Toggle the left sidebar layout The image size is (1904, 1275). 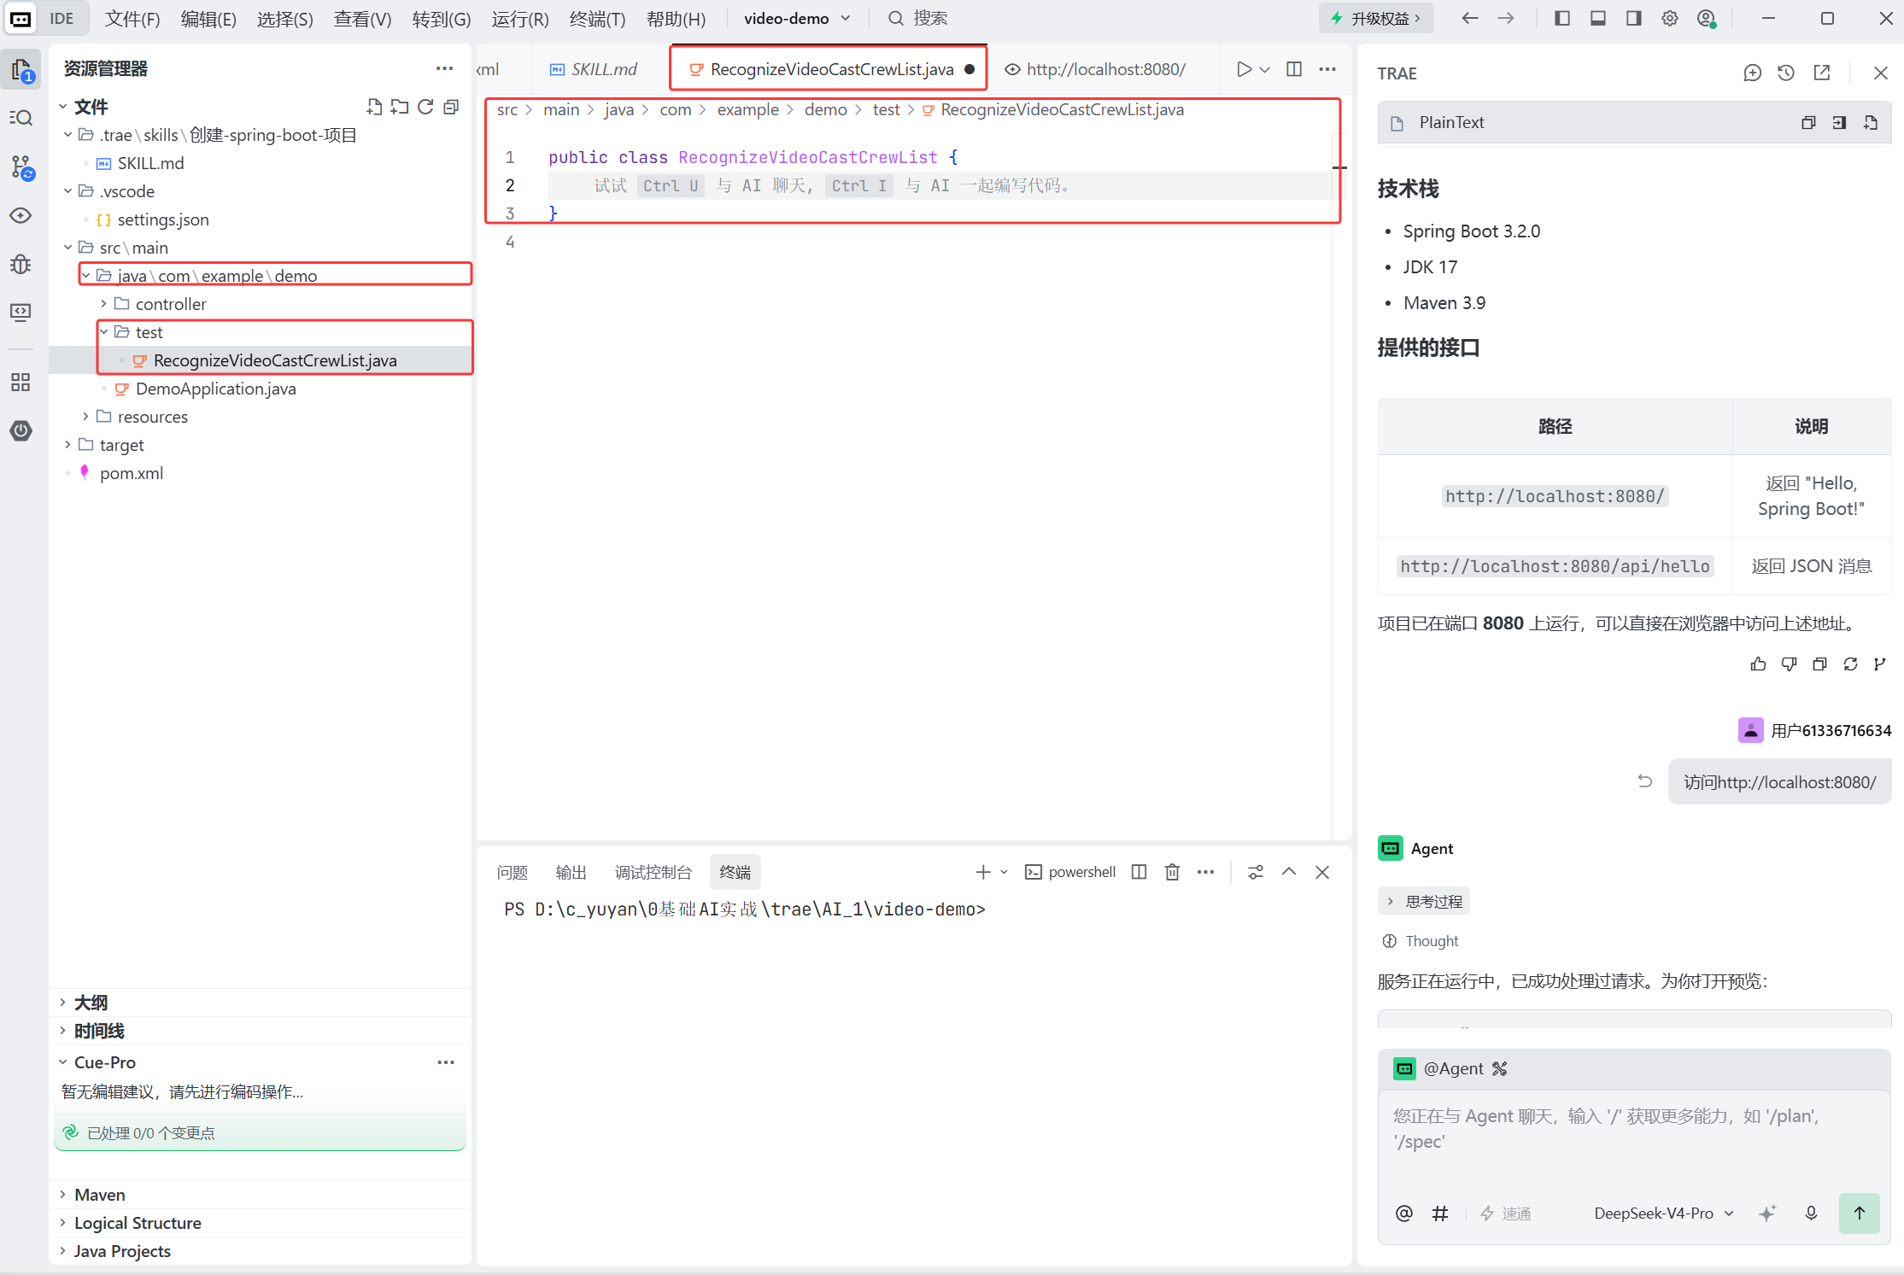point(1562,19)
